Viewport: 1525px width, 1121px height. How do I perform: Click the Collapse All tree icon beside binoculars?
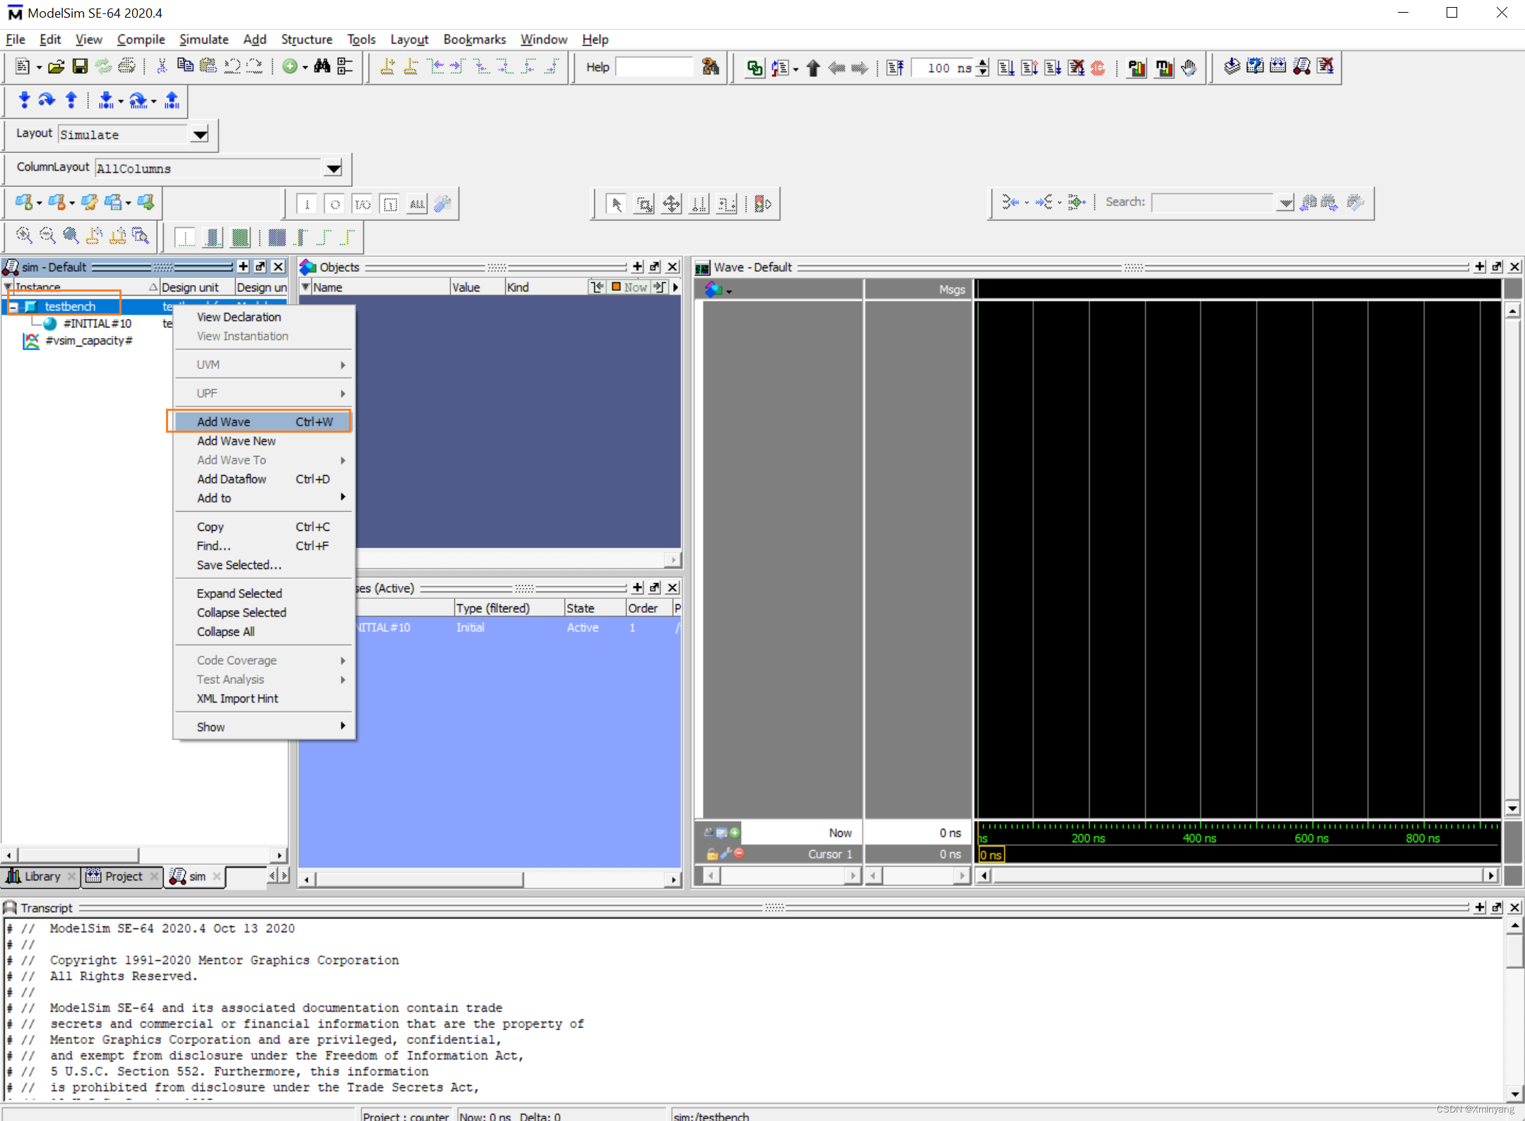(x=345, y=67)
